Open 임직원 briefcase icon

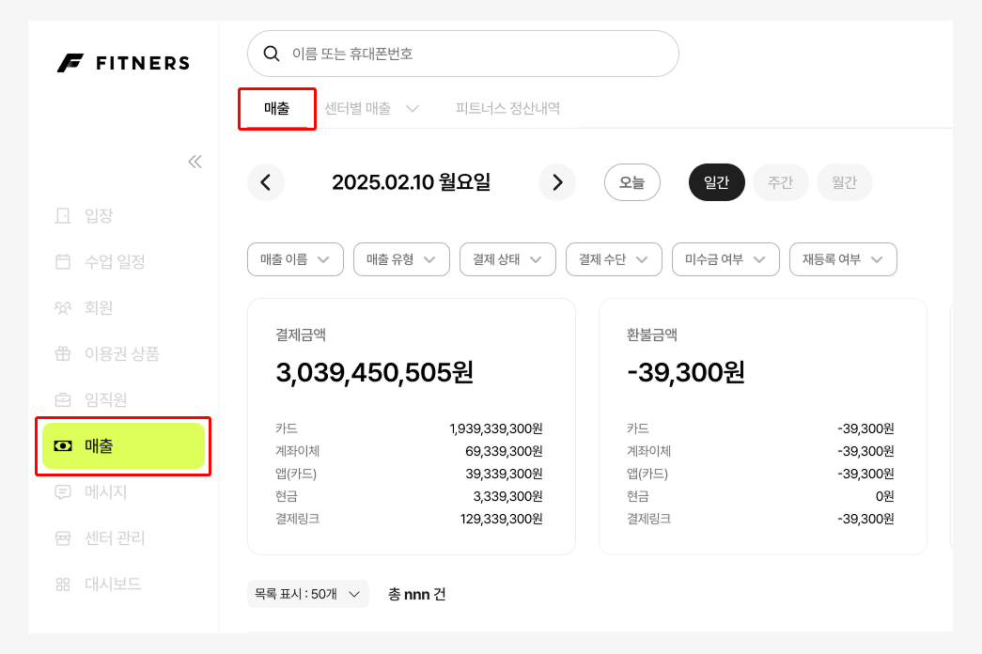63,399
